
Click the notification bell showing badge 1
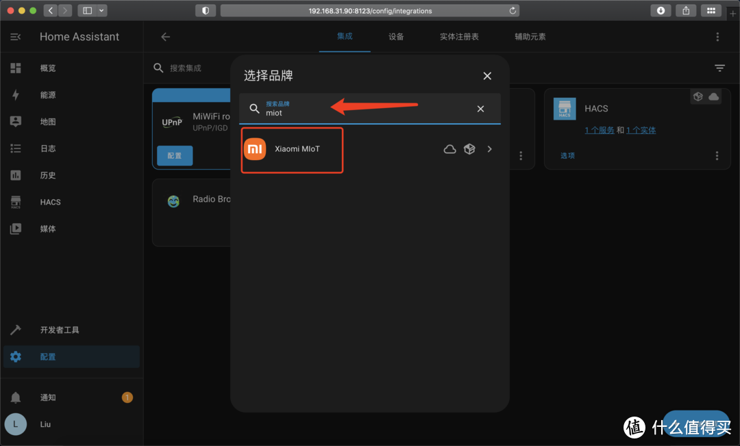48,397
